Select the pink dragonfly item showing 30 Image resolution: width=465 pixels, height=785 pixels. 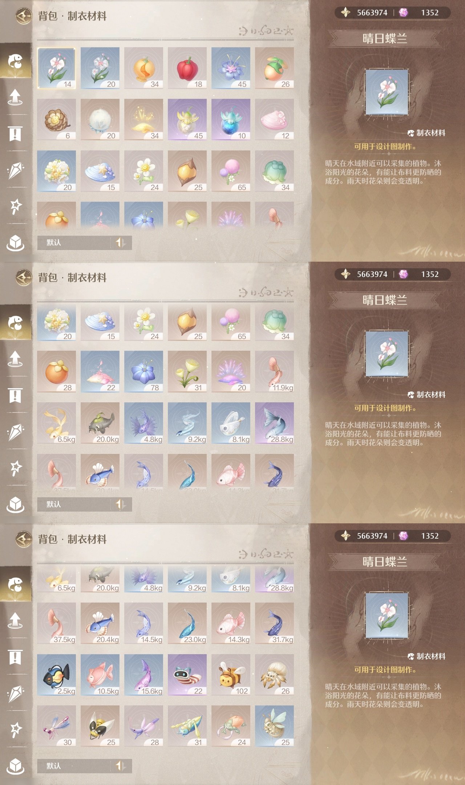[x=56, y=726]
